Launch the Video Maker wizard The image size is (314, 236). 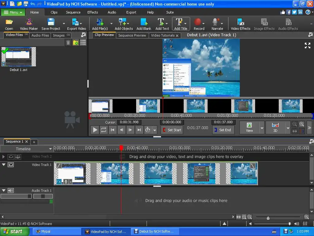point(29,24)
